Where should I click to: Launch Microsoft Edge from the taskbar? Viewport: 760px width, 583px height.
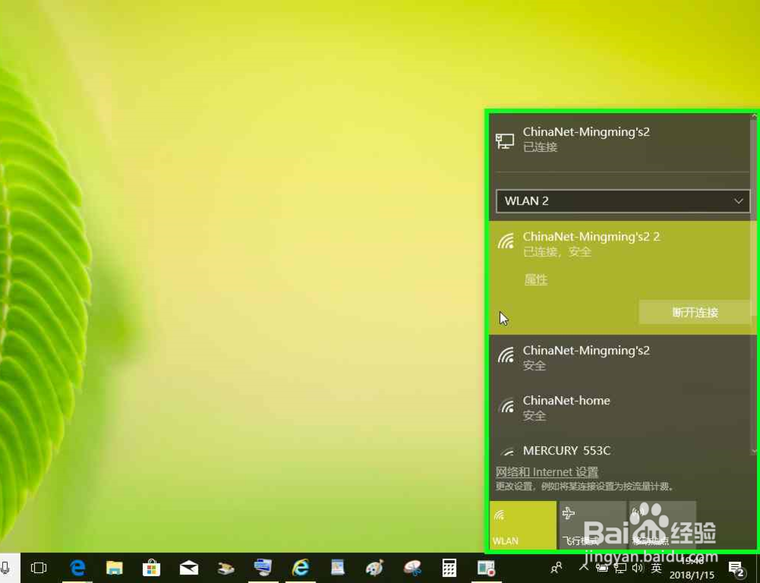78,568
